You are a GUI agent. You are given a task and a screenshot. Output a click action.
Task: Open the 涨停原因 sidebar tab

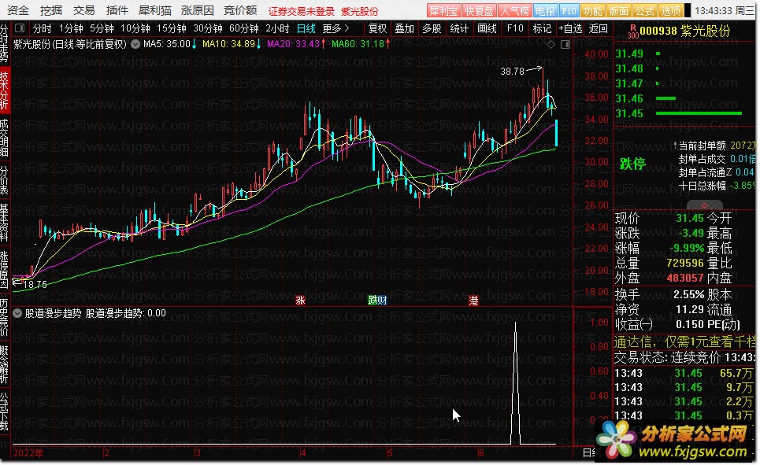pyautogui.click(x=5, y=270)
